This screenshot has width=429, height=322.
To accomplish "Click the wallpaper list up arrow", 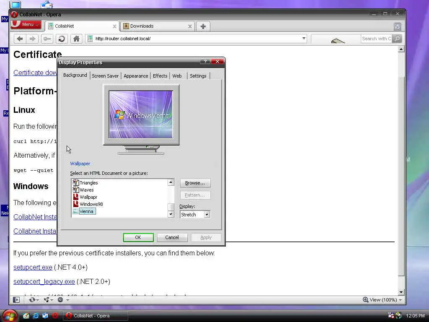I will tap(171, 182).
